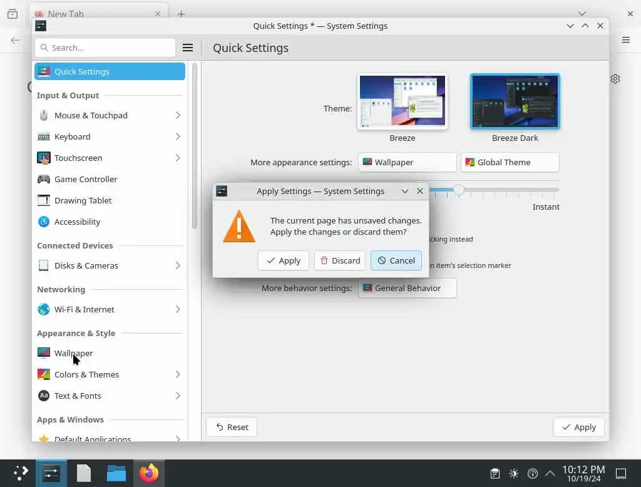Expand Text & Fonts chevron
641x487 pixels.
[178, 396]
